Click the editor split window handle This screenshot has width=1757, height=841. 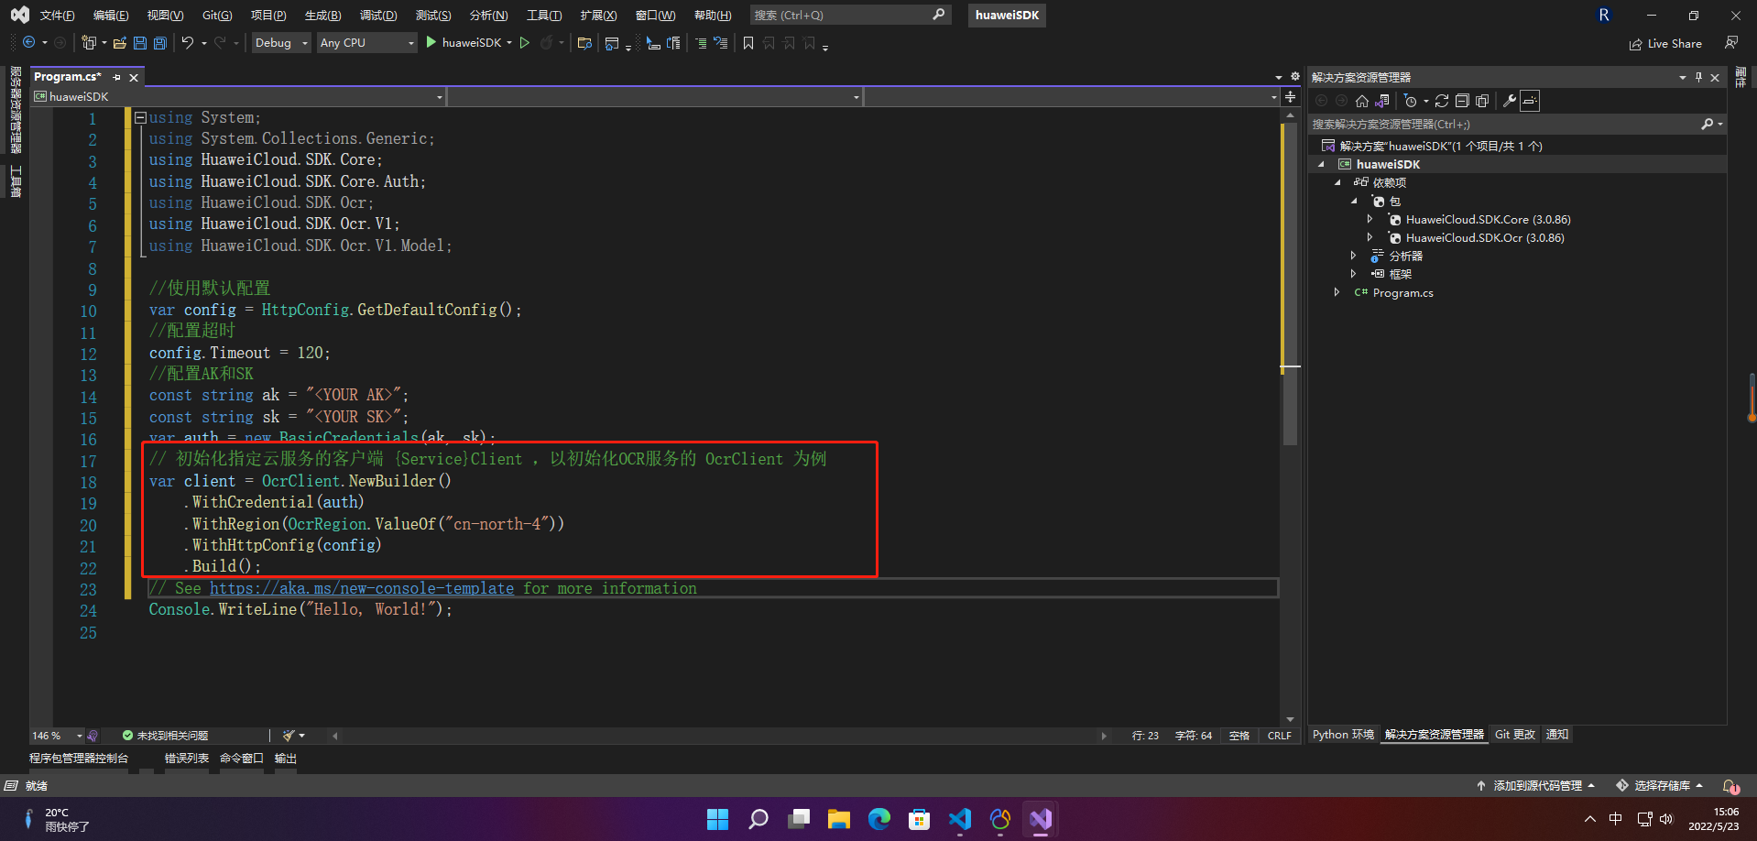tap(1290, 96)
